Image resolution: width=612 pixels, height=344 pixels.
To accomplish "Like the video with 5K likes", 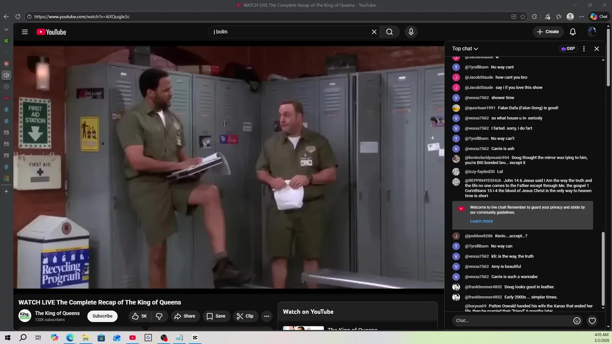I will coord(140,316).
